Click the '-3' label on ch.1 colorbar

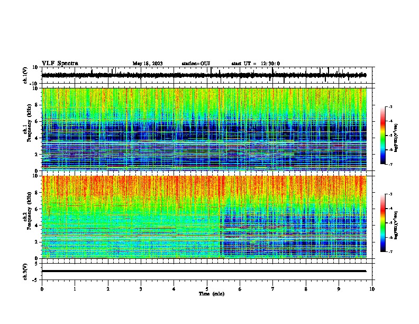click(x=390, y=106)
